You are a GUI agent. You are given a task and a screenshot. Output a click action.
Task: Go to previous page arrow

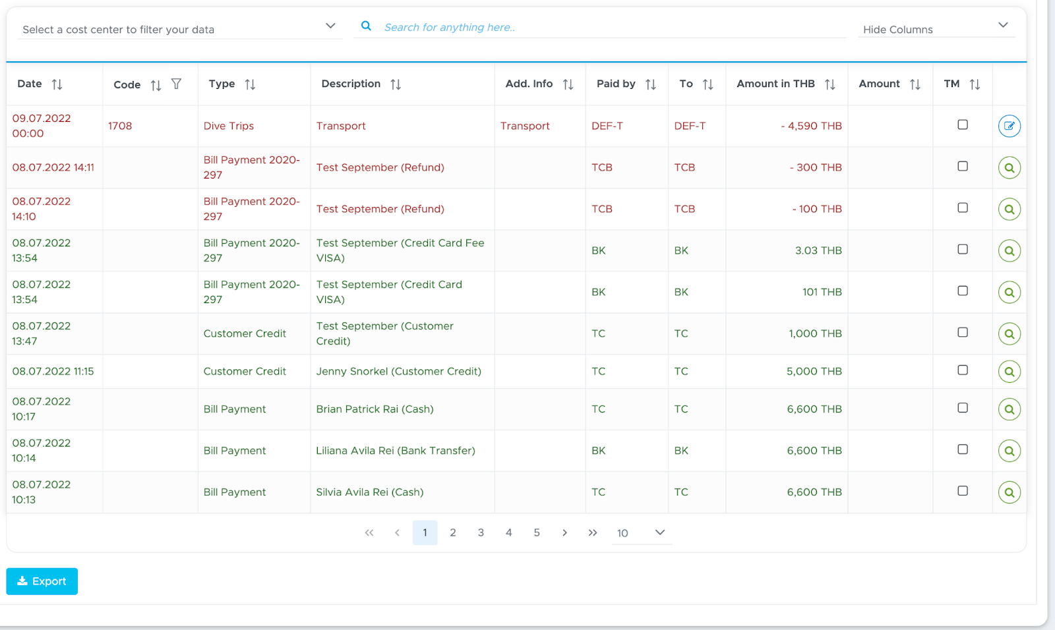tap(397, 532)
